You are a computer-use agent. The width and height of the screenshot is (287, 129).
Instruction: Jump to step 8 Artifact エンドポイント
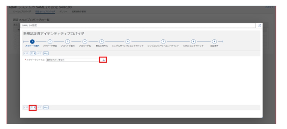[193, 42]
